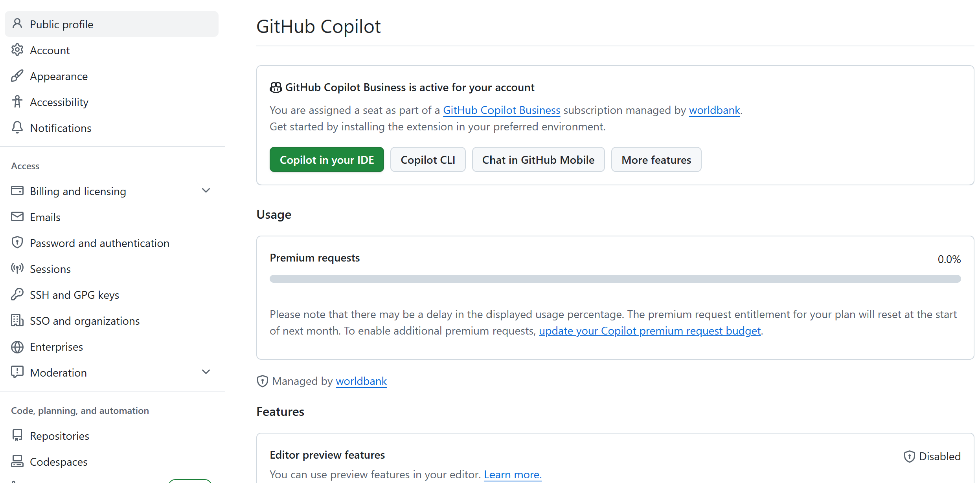The width and height of the screenshot is (978, 483).
Task: Click the gear icon beside Account
Action: click(x=17, y=50)
